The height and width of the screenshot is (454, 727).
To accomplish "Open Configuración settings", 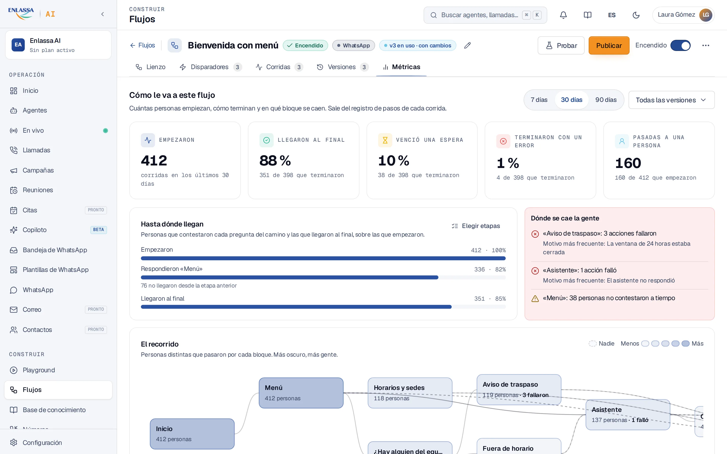I will (x=58, y=443).
